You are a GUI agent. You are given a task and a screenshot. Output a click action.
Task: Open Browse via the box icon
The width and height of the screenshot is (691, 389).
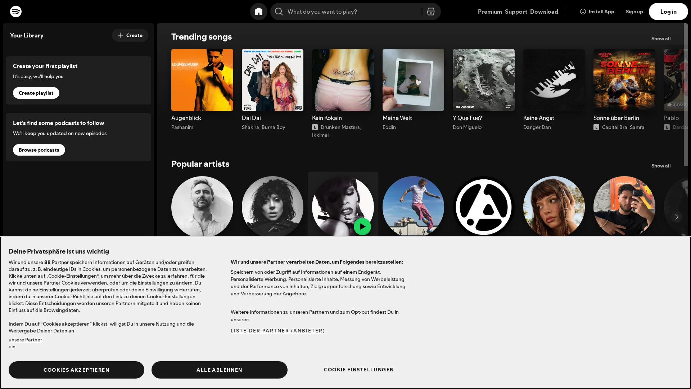tap(431, 12)
